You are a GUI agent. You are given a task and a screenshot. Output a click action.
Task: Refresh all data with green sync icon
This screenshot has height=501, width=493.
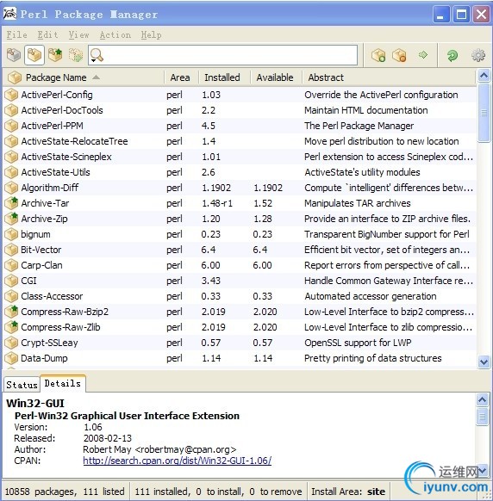click(x=452, y=55)
